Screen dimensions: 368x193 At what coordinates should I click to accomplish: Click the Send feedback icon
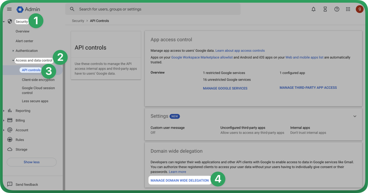click(10, 184)
